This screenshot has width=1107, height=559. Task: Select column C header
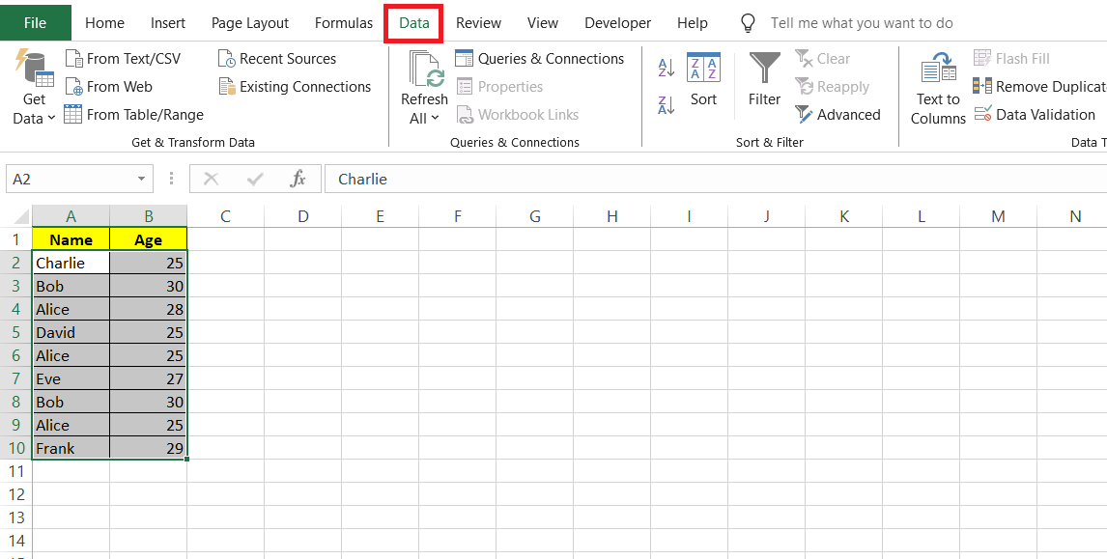[225, 216]
